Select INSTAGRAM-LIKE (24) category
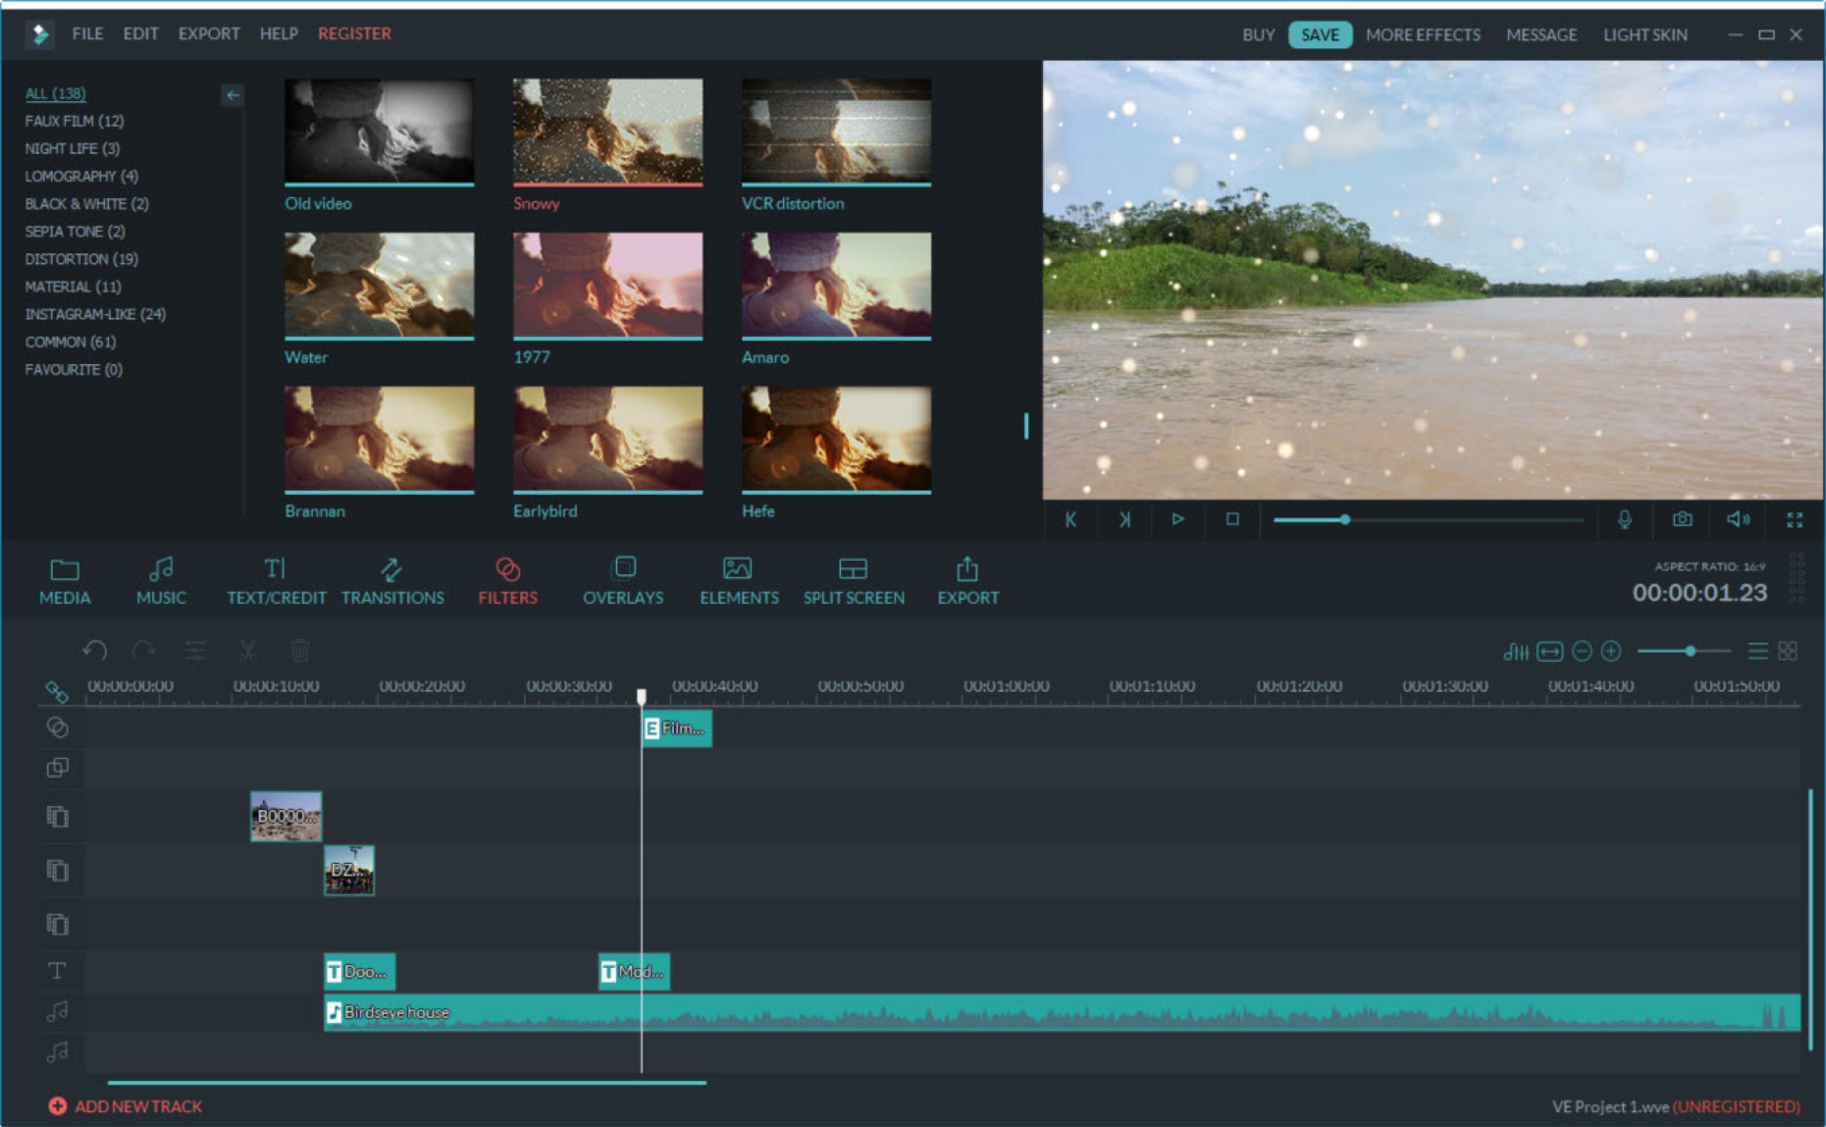Screen dimensions: 1826x1127 (95, 314)
